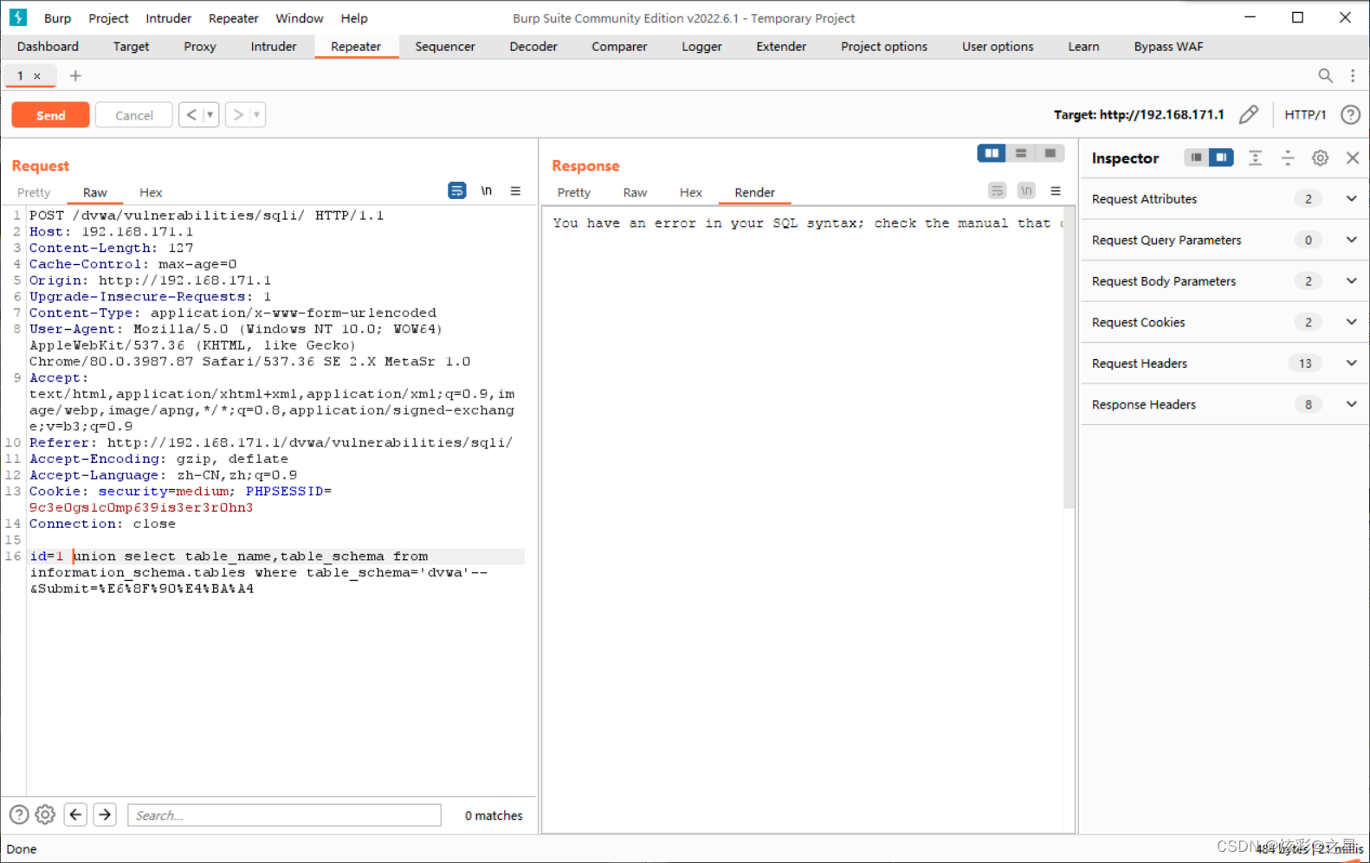Switch the Inspector to left-docked layout icon
Image resolution: width=1370 pixels, height=863 pixels.
[1196, 158]
